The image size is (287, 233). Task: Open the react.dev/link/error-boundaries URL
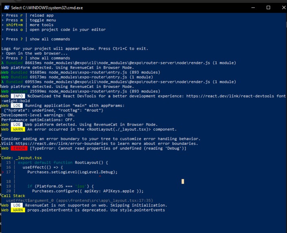[x=62, y=144]
